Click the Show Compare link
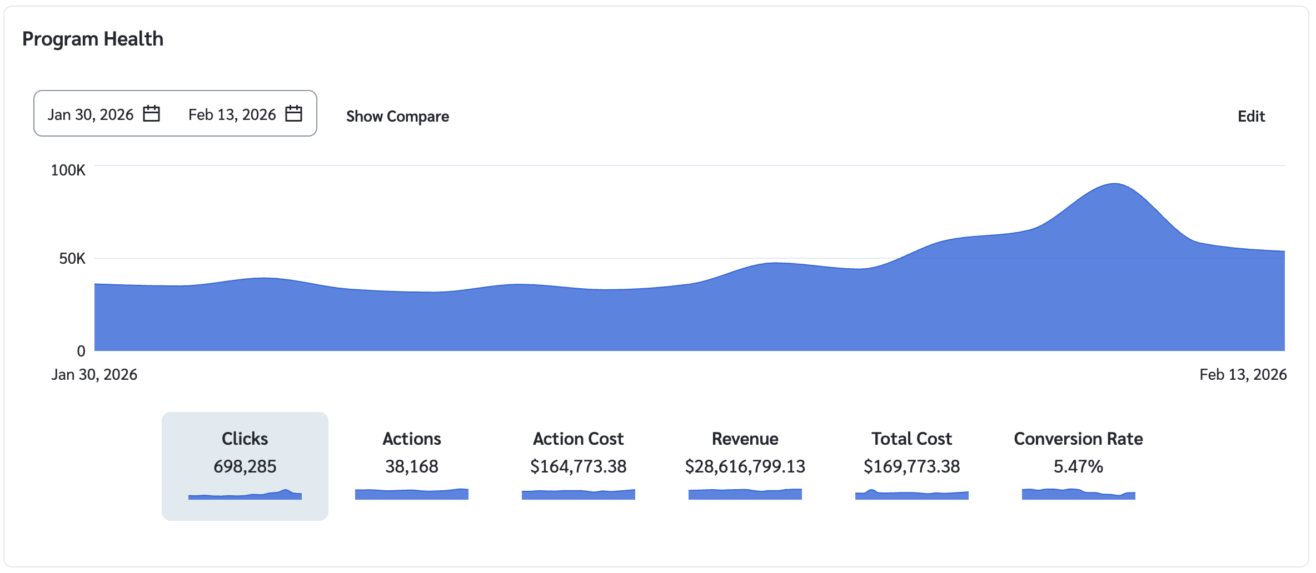The image size is (1316, 573). [397, 117]
